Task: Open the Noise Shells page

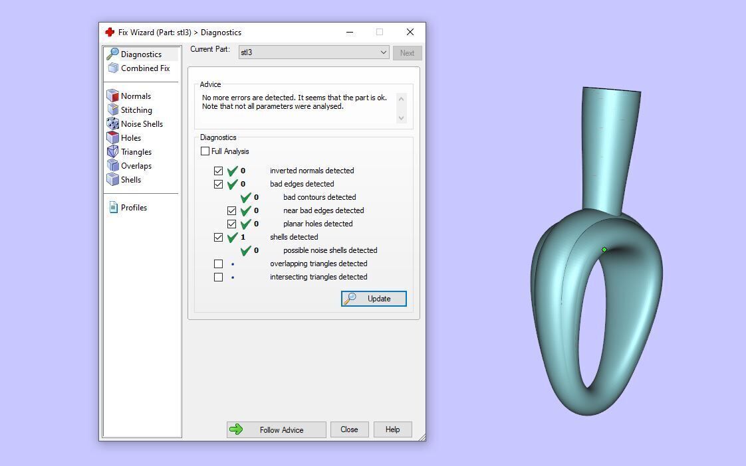Action: click(142, 124)
